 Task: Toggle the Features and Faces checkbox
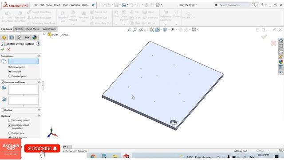2,82
